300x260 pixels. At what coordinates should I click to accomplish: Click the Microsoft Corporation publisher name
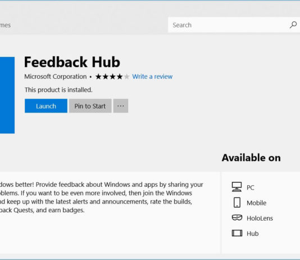pyautogui.click(x=56, y=77)
